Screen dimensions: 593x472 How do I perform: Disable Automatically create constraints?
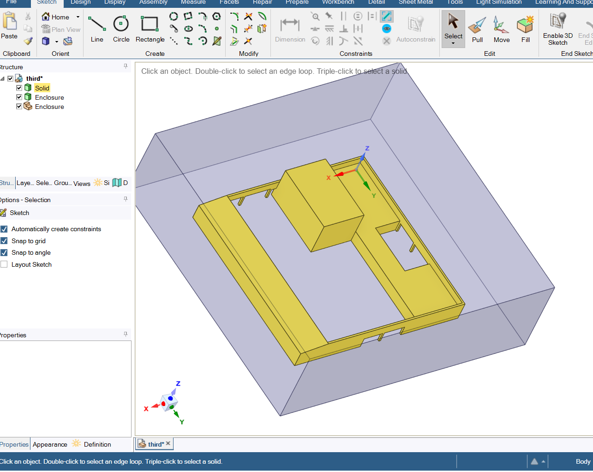click(x=4, y=229)
